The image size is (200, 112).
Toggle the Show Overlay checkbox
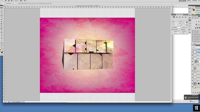point(172,30)
